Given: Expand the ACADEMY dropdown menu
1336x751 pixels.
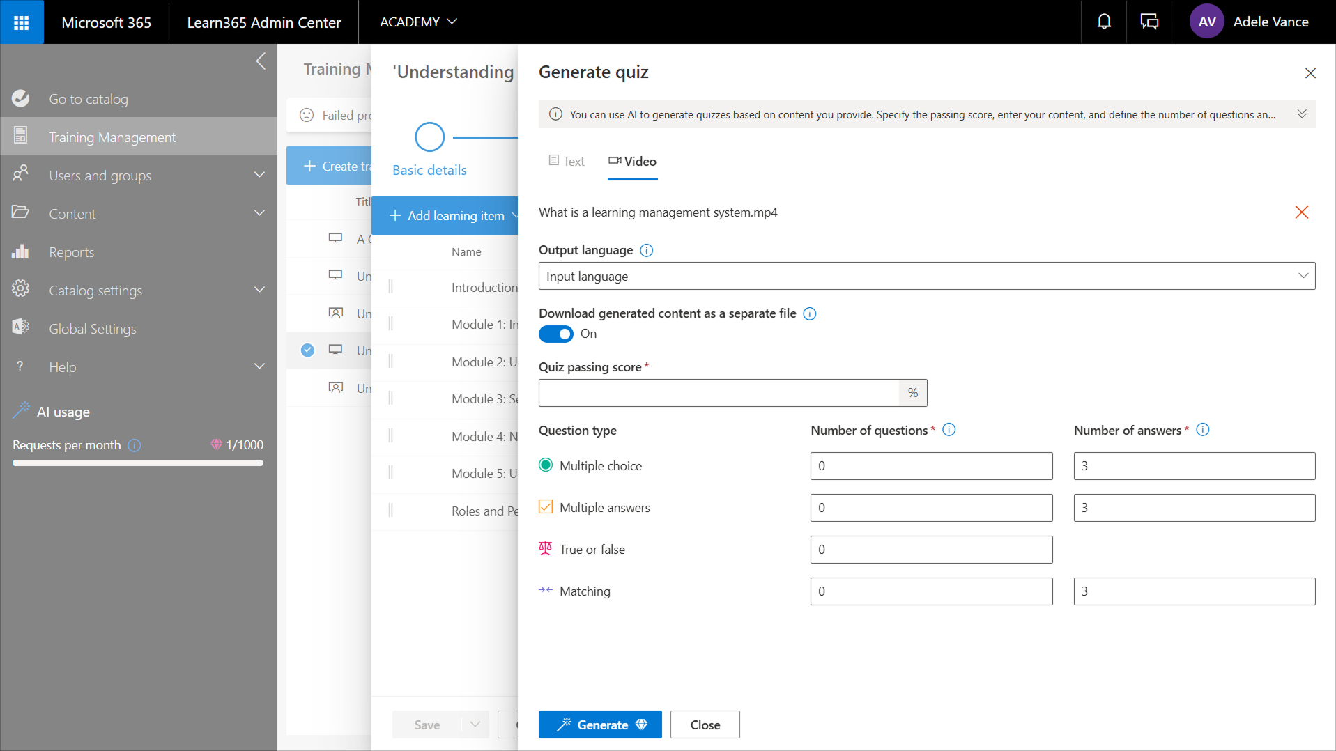Looking at the screenshot, I should (x=418, y=22).
